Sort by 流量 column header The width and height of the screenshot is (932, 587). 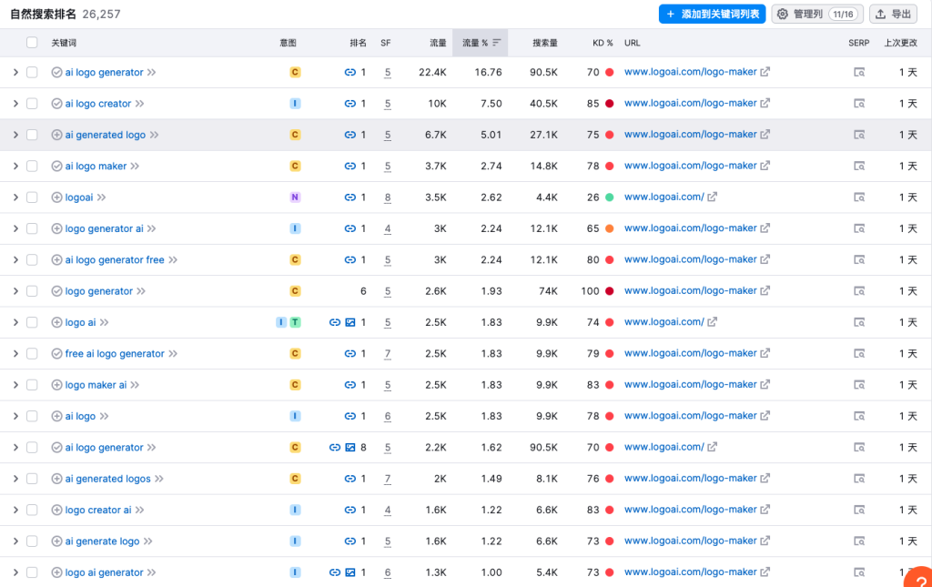tap(438, 43)
